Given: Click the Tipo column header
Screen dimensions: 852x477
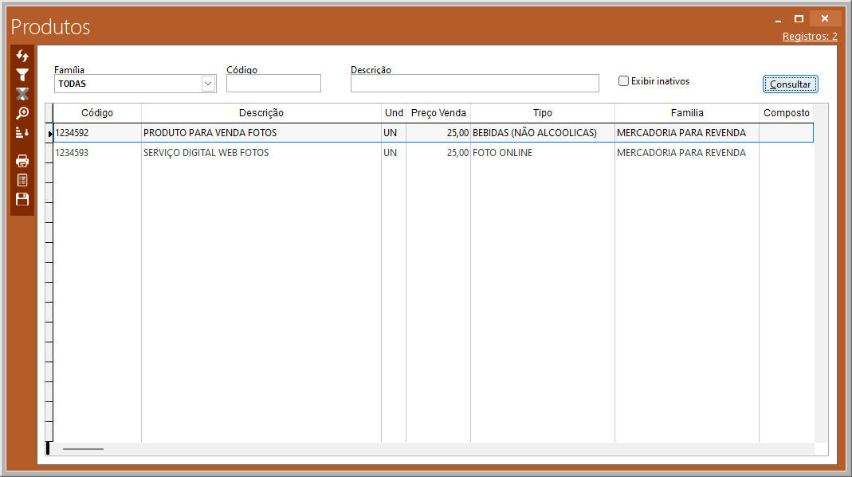Looking at the screenshot, I should point(542,113).
